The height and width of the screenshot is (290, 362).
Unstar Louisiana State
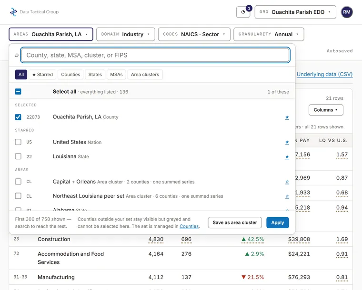pos(287,157)
